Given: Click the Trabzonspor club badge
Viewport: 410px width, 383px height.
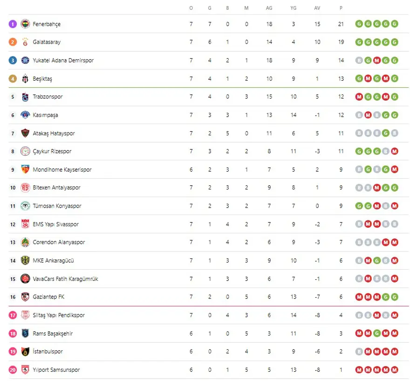Looking at the screenshot, I should [x=25, y=97].
